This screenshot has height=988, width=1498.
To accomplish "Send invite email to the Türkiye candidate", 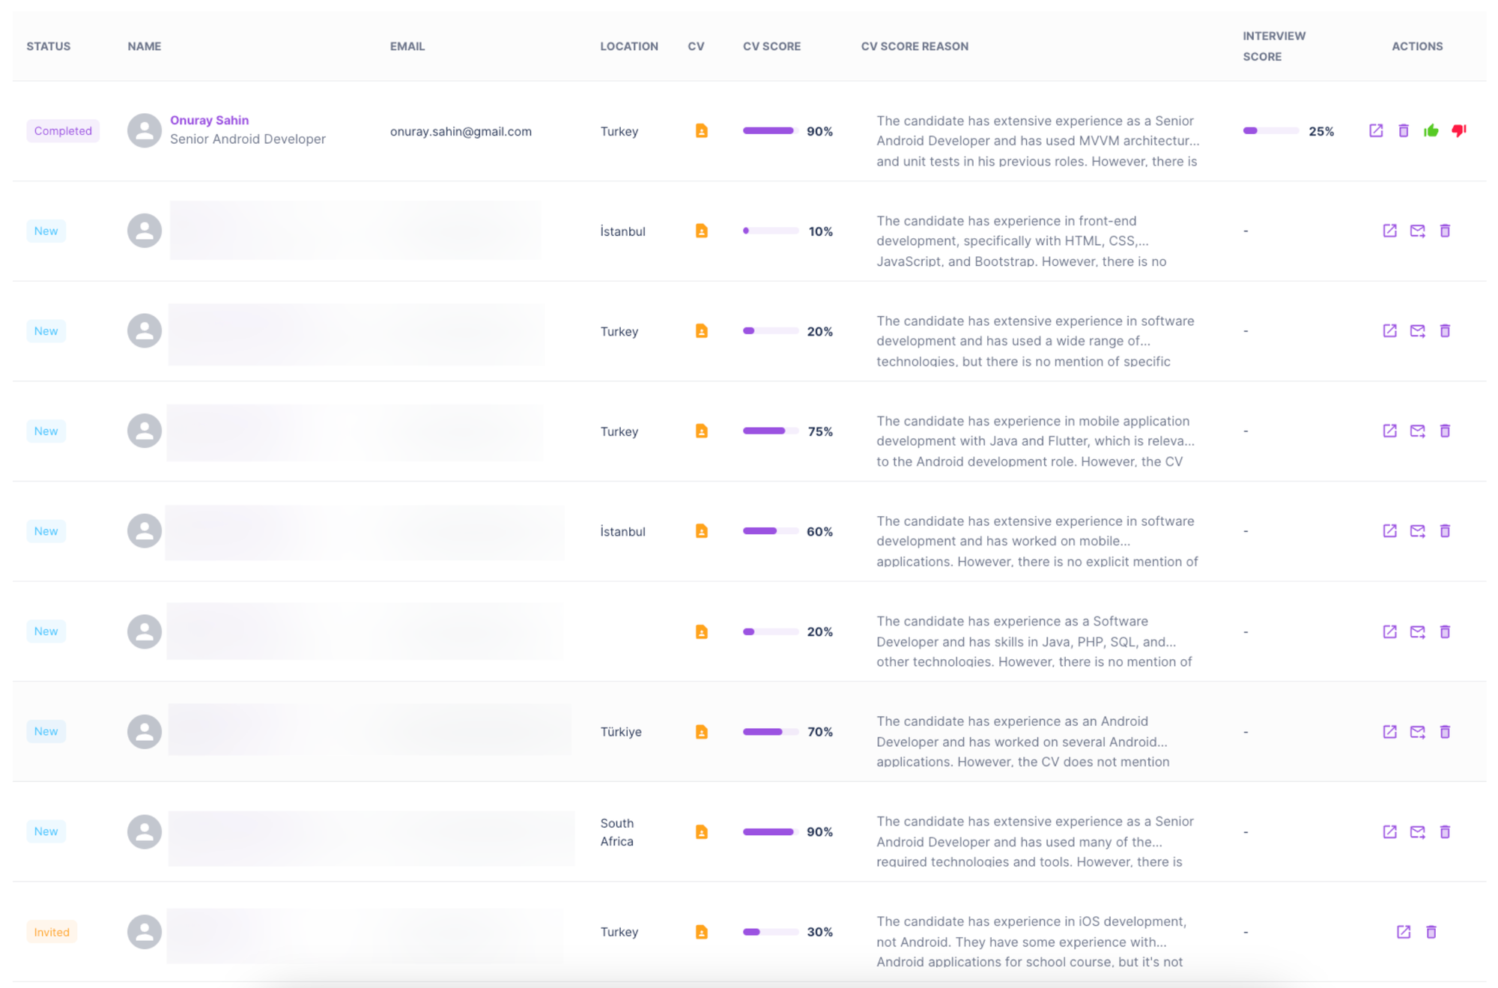I will coord(1417,732).
